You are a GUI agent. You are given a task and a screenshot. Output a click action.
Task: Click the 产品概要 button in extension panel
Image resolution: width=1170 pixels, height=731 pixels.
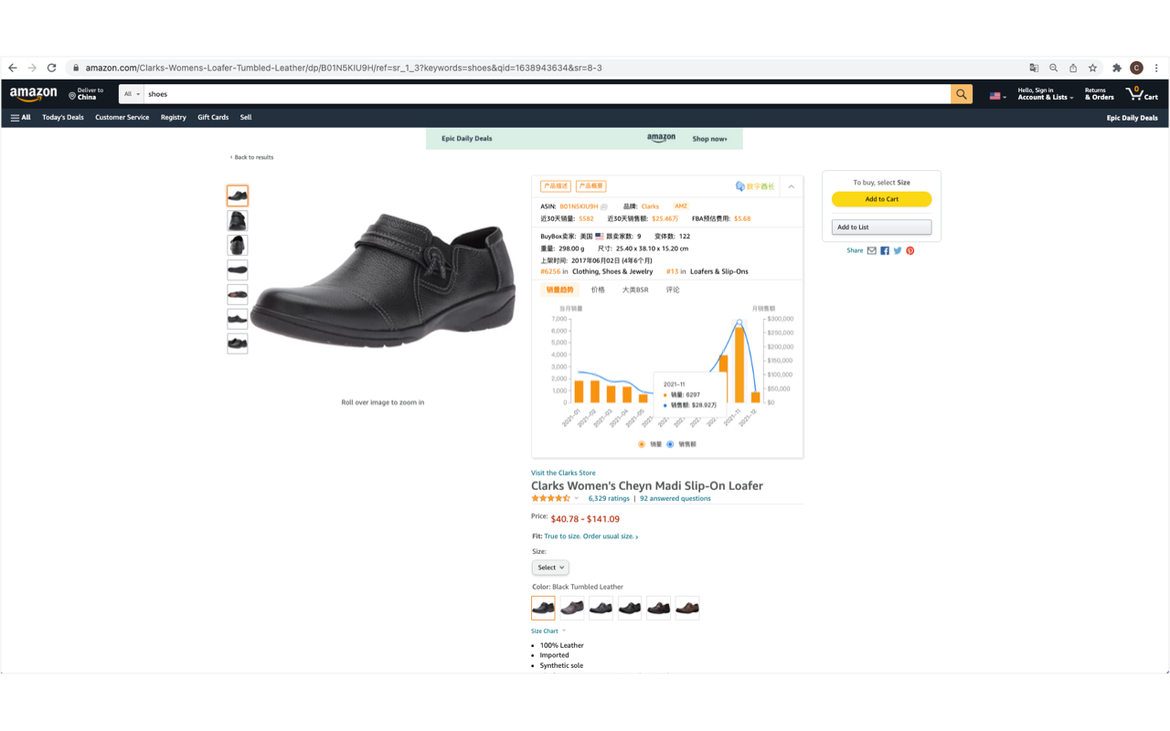[591, 186]
